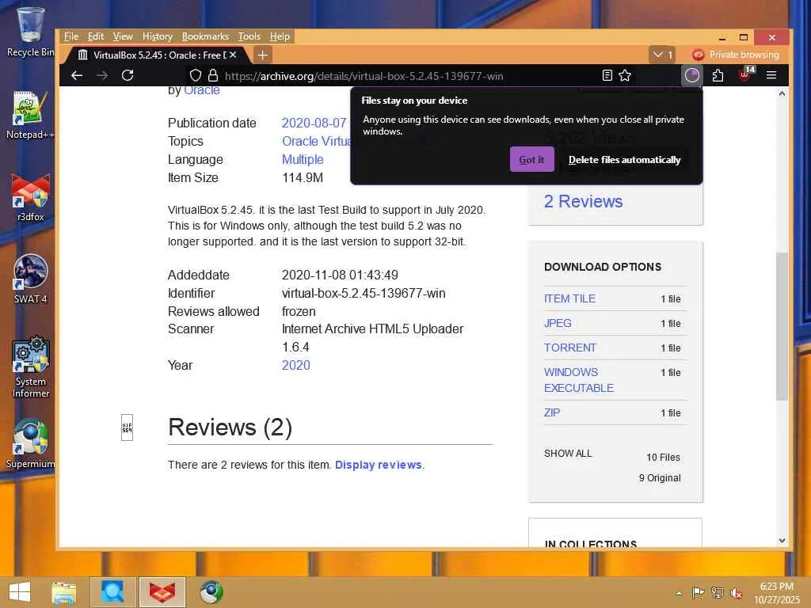Open the Oracle Virtual topic link
The width and height of the screenshot is (811, 608).
click(x=316, y=141)
